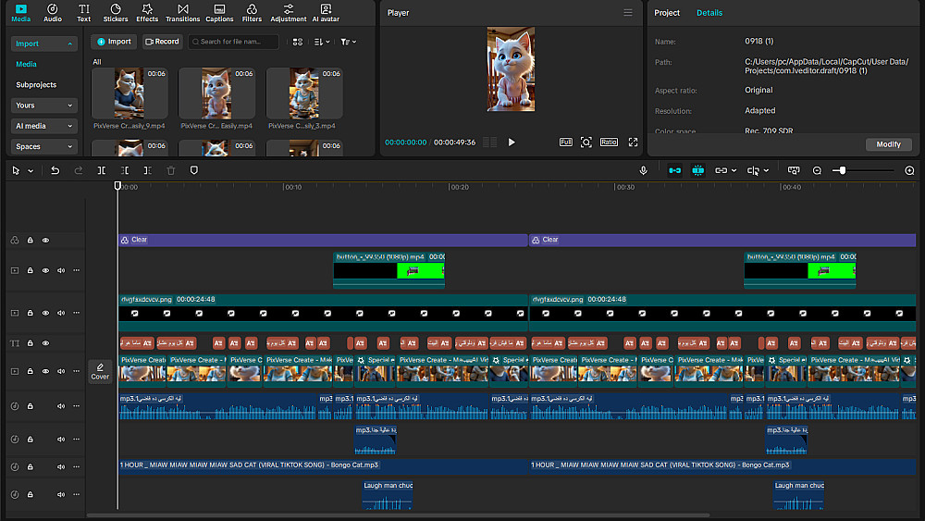Lock the filter track containing Clear clip

click(x=30, y=240)
